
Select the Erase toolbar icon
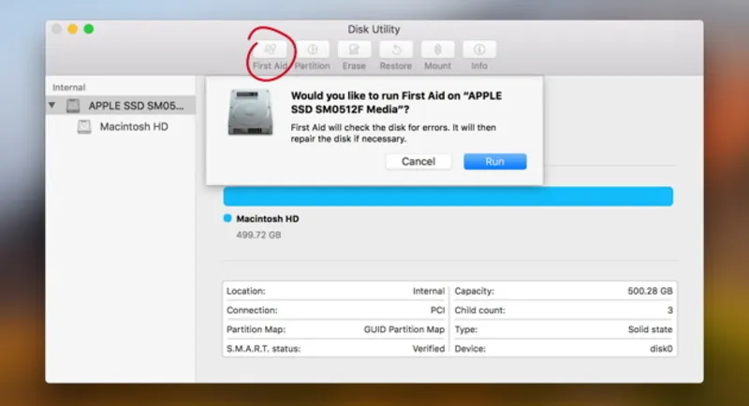point(354,50)
